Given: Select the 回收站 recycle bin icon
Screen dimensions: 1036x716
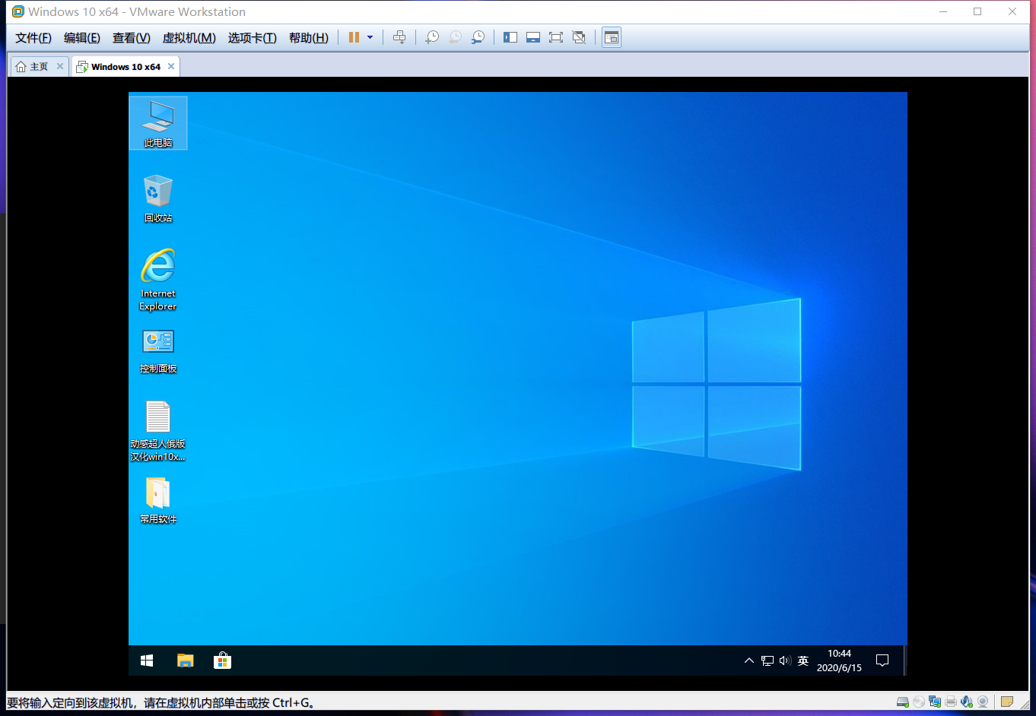Looking at the screenshot, I should pos(158,198).
